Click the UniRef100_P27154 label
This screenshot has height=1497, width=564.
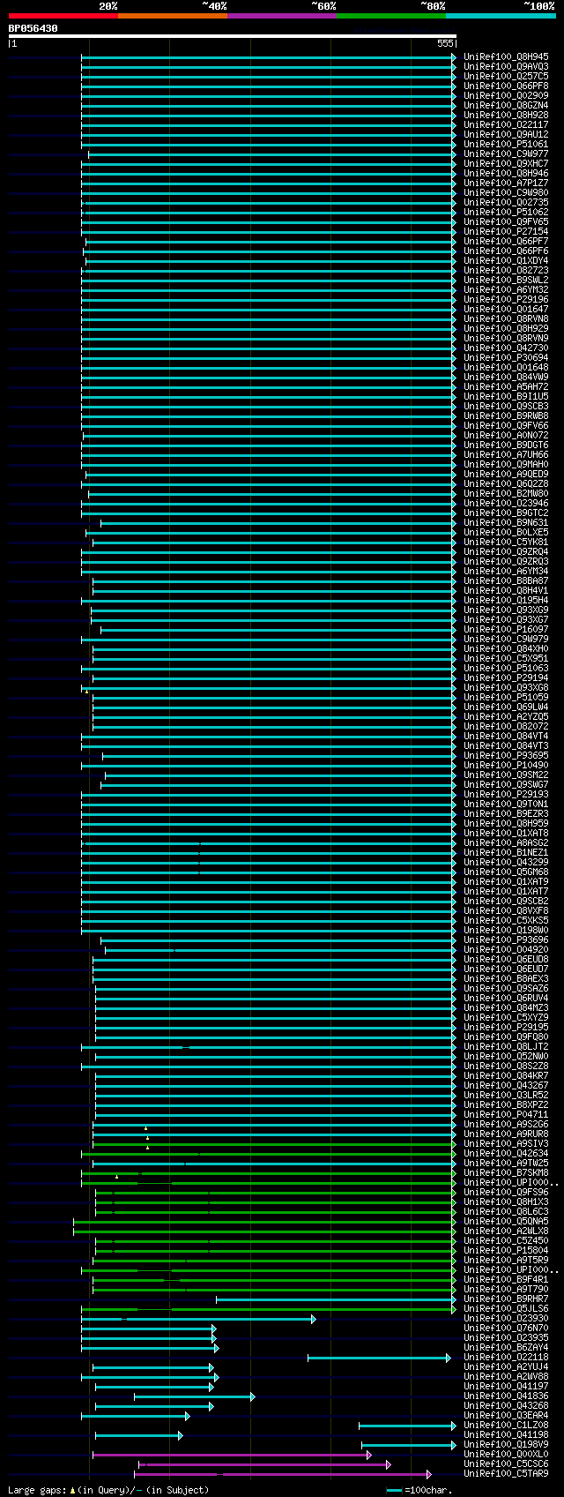506,232
